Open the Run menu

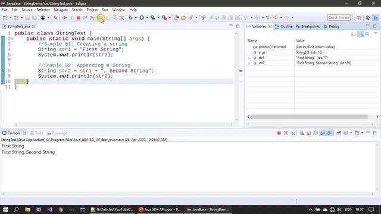[105, 10]
